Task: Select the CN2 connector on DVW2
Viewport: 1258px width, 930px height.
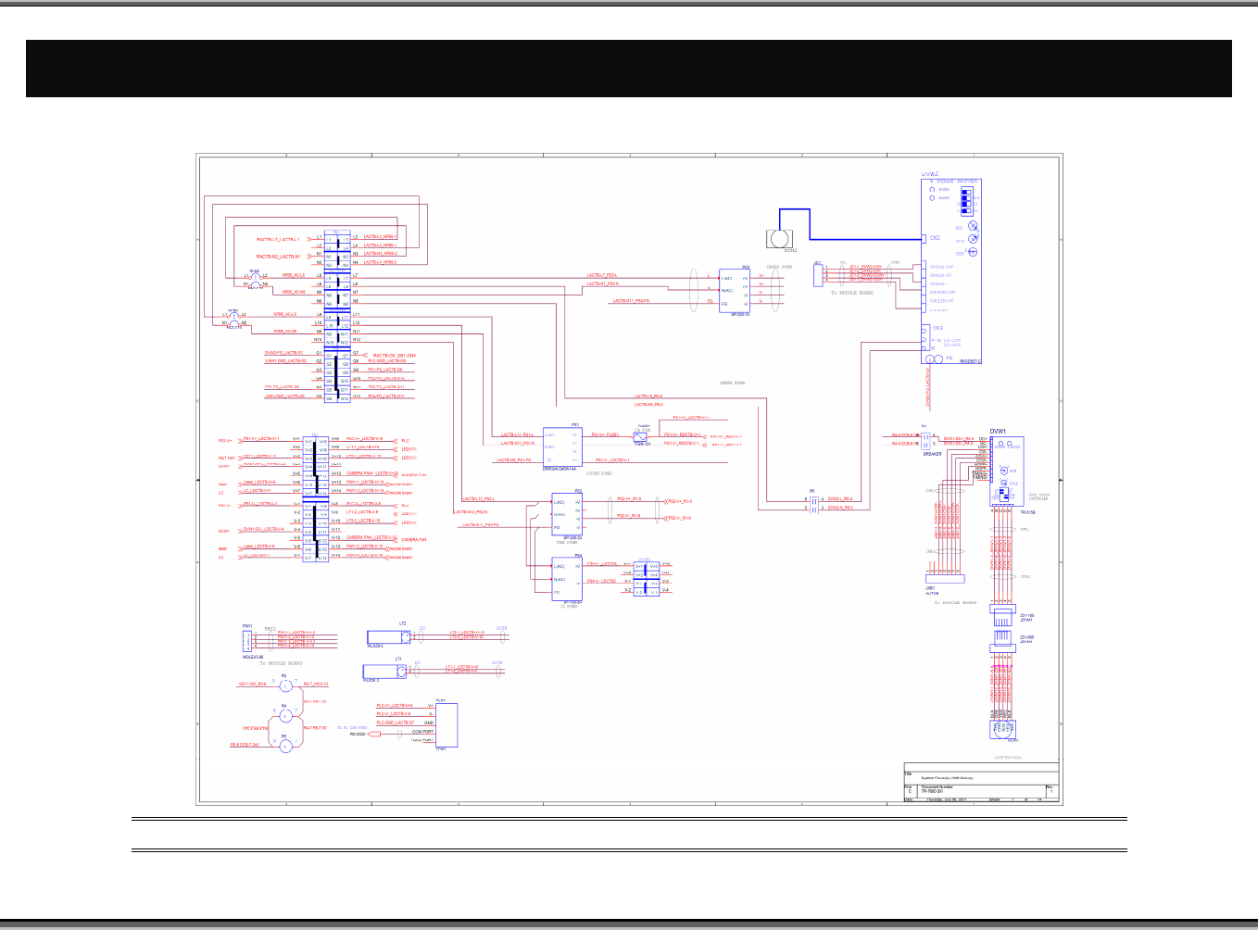Action: pos(925,239)
